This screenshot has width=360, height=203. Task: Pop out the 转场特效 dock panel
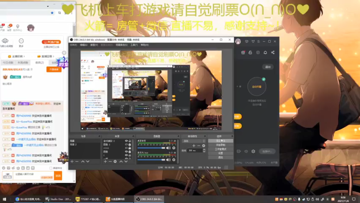(205, 136)
